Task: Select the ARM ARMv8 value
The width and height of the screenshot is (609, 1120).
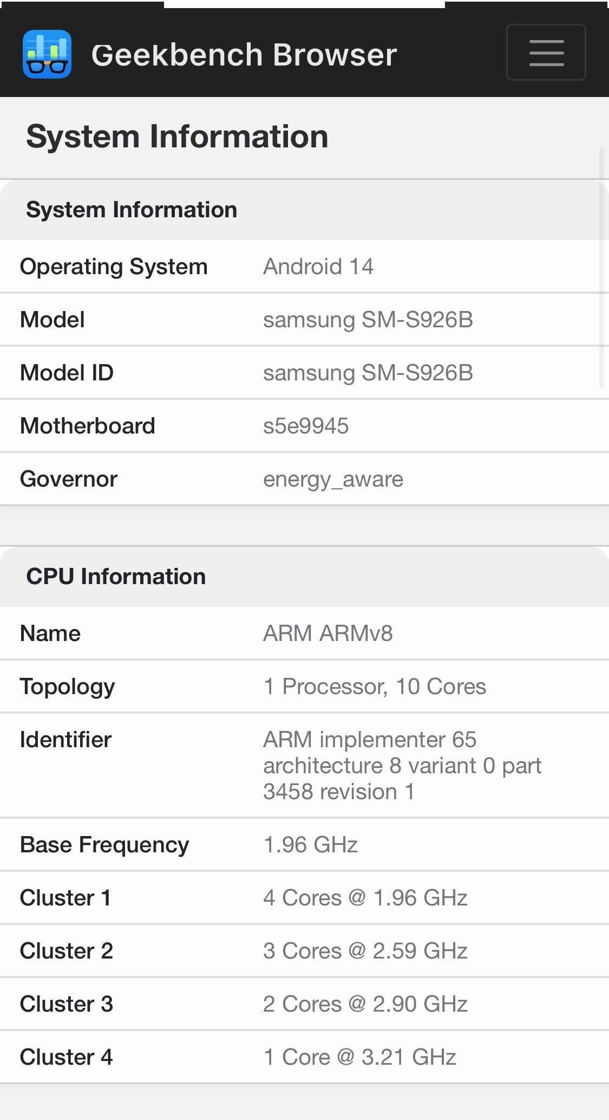Action: point(328,633)
